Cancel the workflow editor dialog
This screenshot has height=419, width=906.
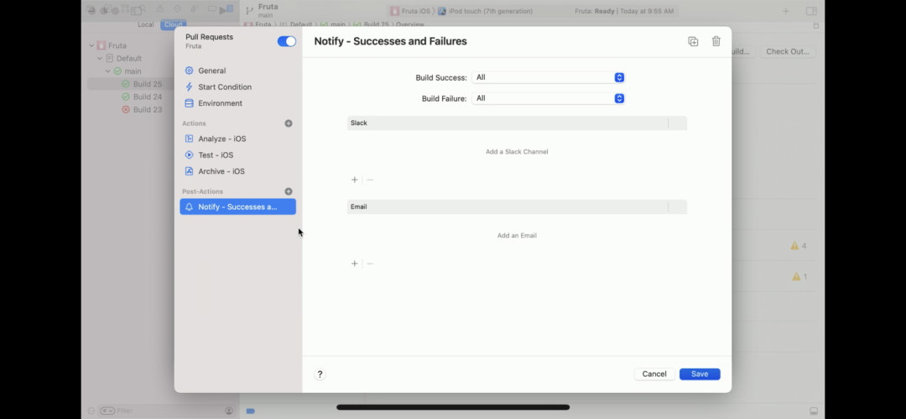pyautogui.click(x=654, y=374)
